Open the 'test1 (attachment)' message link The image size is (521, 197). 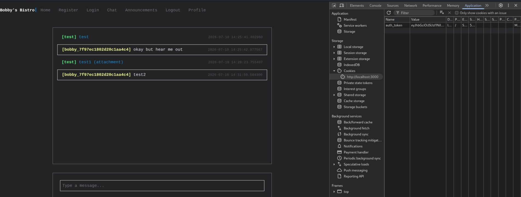click(101, 62)
